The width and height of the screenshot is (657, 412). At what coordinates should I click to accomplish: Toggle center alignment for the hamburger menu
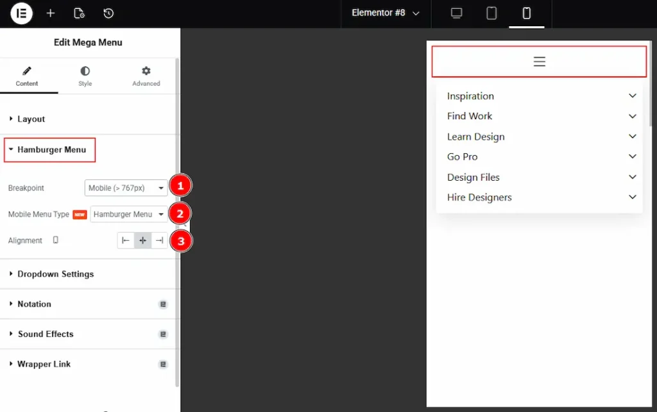142,240
